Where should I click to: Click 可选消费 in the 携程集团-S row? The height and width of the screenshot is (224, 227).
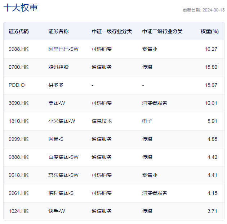pos(102,193)
